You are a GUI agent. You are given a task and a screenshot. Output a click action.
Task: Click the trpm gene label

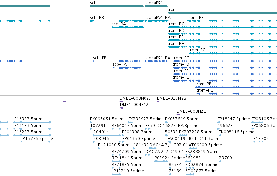(172, 10)
